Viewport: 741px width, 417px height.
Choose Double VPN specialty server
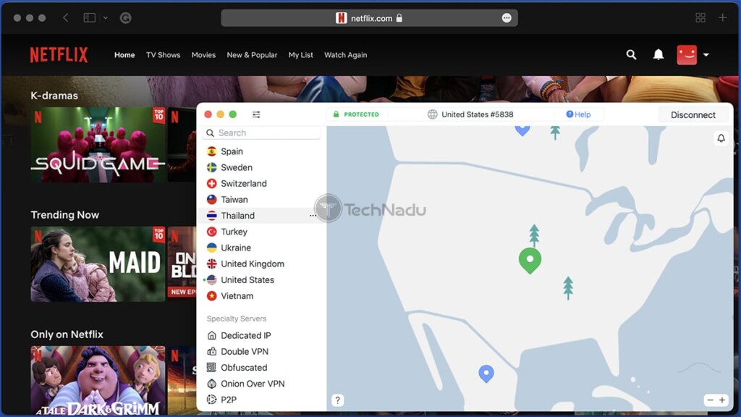click(261, 351)
